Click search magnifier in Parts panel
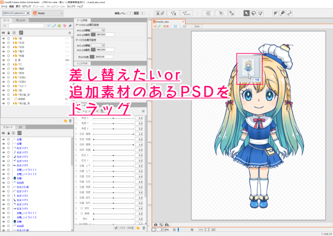333x236 pixels. 5,26
